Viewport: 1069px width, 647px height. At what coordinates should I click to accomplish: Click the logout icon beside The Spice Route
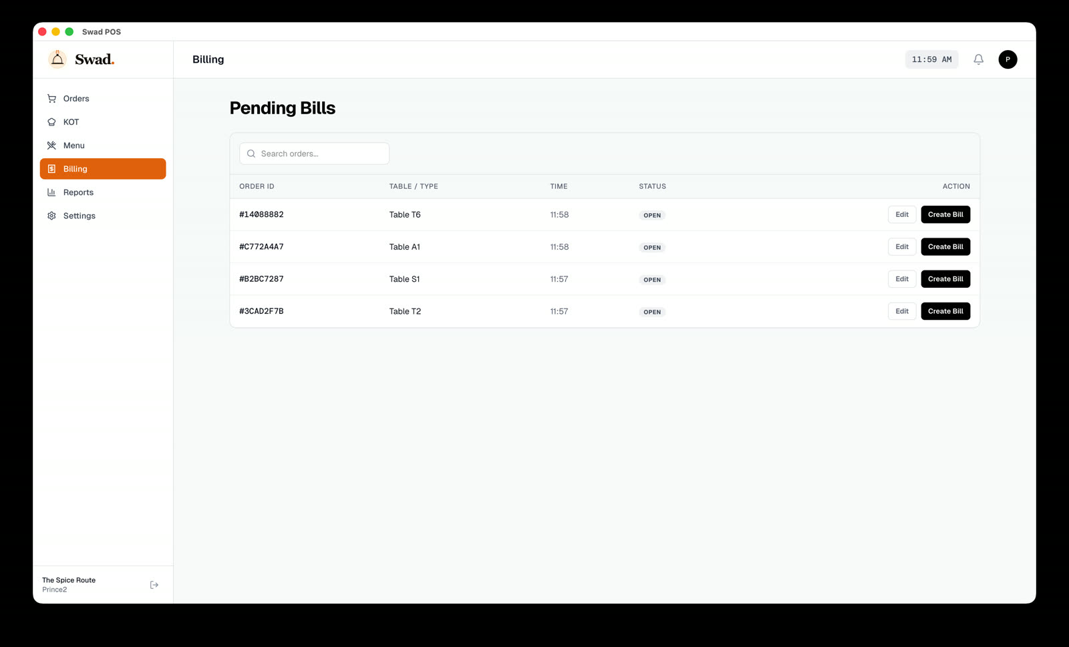pyautogui.click(x=154, y=585)
